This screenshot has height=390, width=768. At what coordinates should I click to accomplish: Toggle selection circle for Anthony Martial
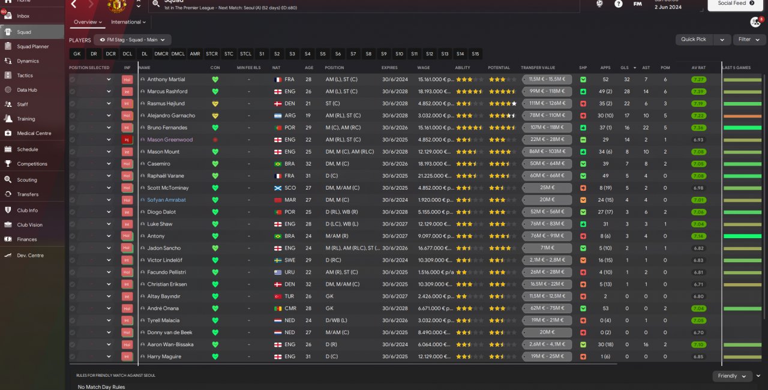click(73, 79)
